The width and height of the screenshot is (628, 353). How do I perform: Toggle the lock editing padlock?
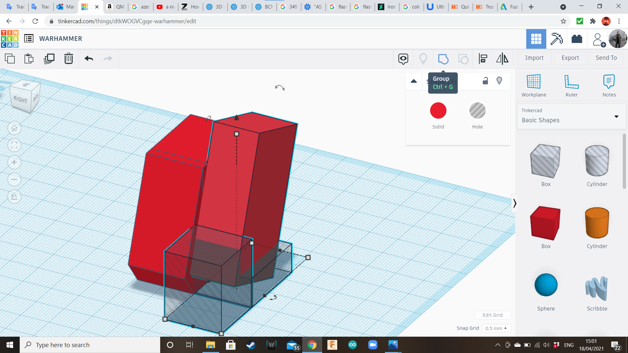click(x=485, y=81)
